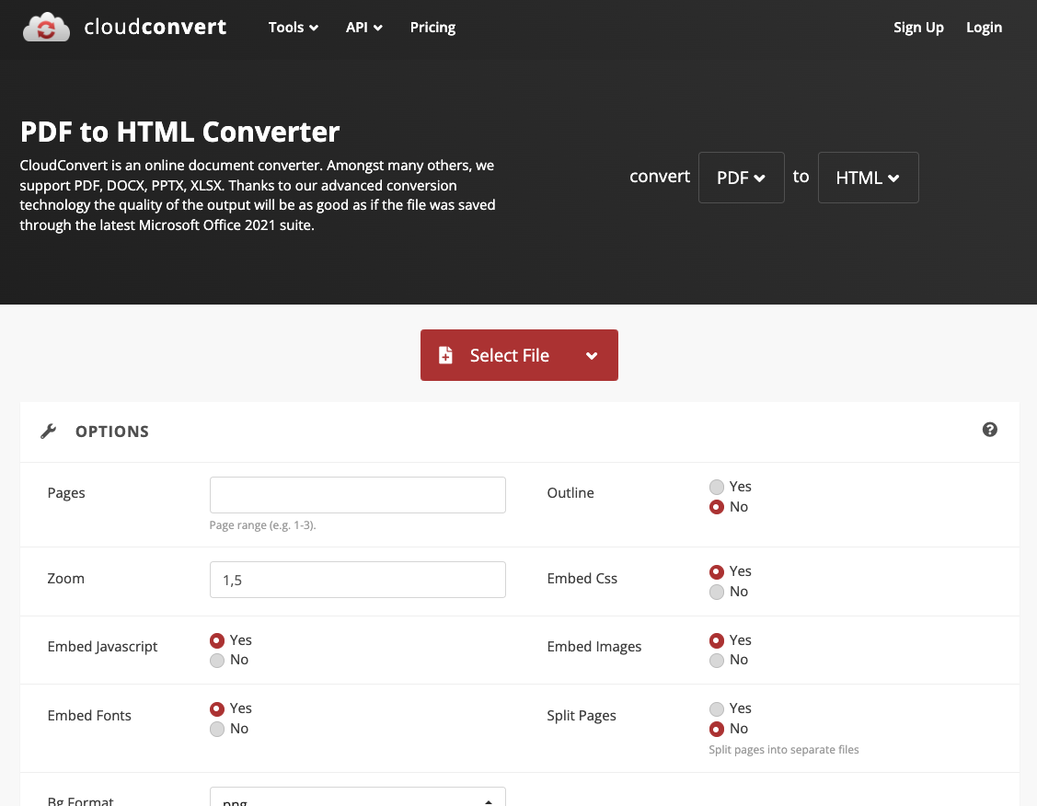The width and height of the screenshot is (1037, 806).
Task: Click the PDF to HTML Converter heading
Action: tap(180, 132)
